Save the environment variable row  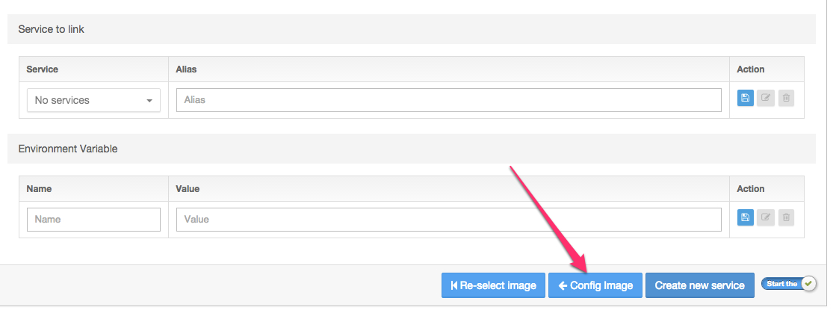(746, 217)
